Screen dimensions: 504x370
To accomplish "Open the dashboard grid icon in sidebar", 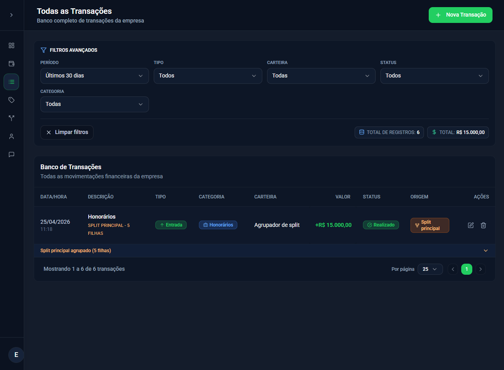I will 11,45.
